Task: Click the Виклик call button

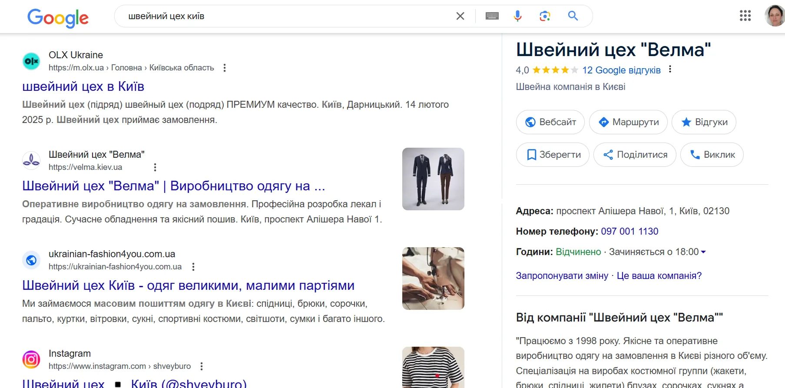Action: click(712, 155)
